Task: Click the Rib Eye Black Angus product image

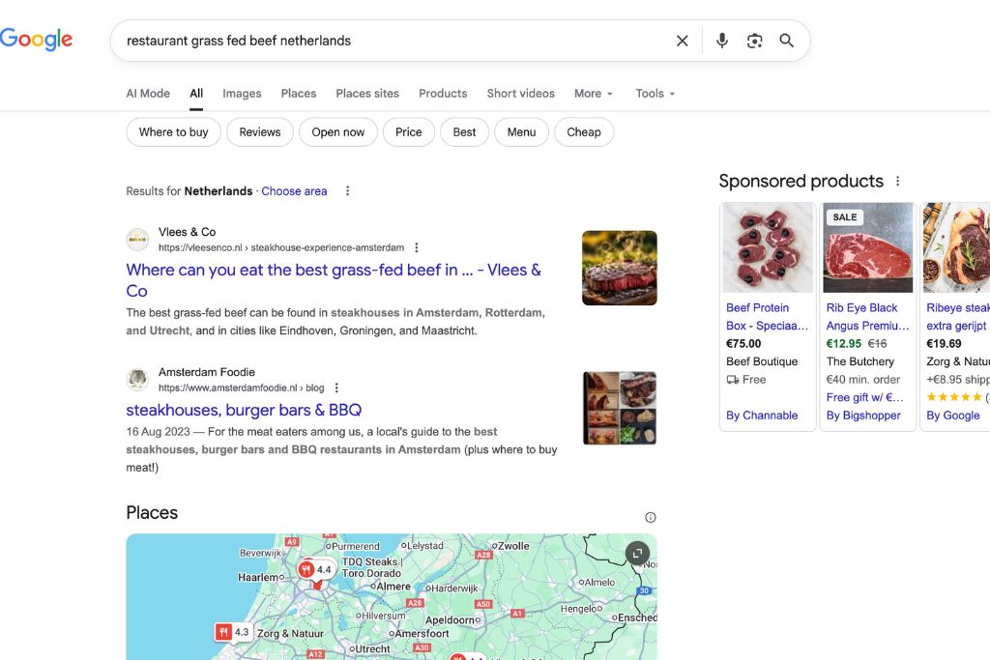Action: click(x=868, y=248)
